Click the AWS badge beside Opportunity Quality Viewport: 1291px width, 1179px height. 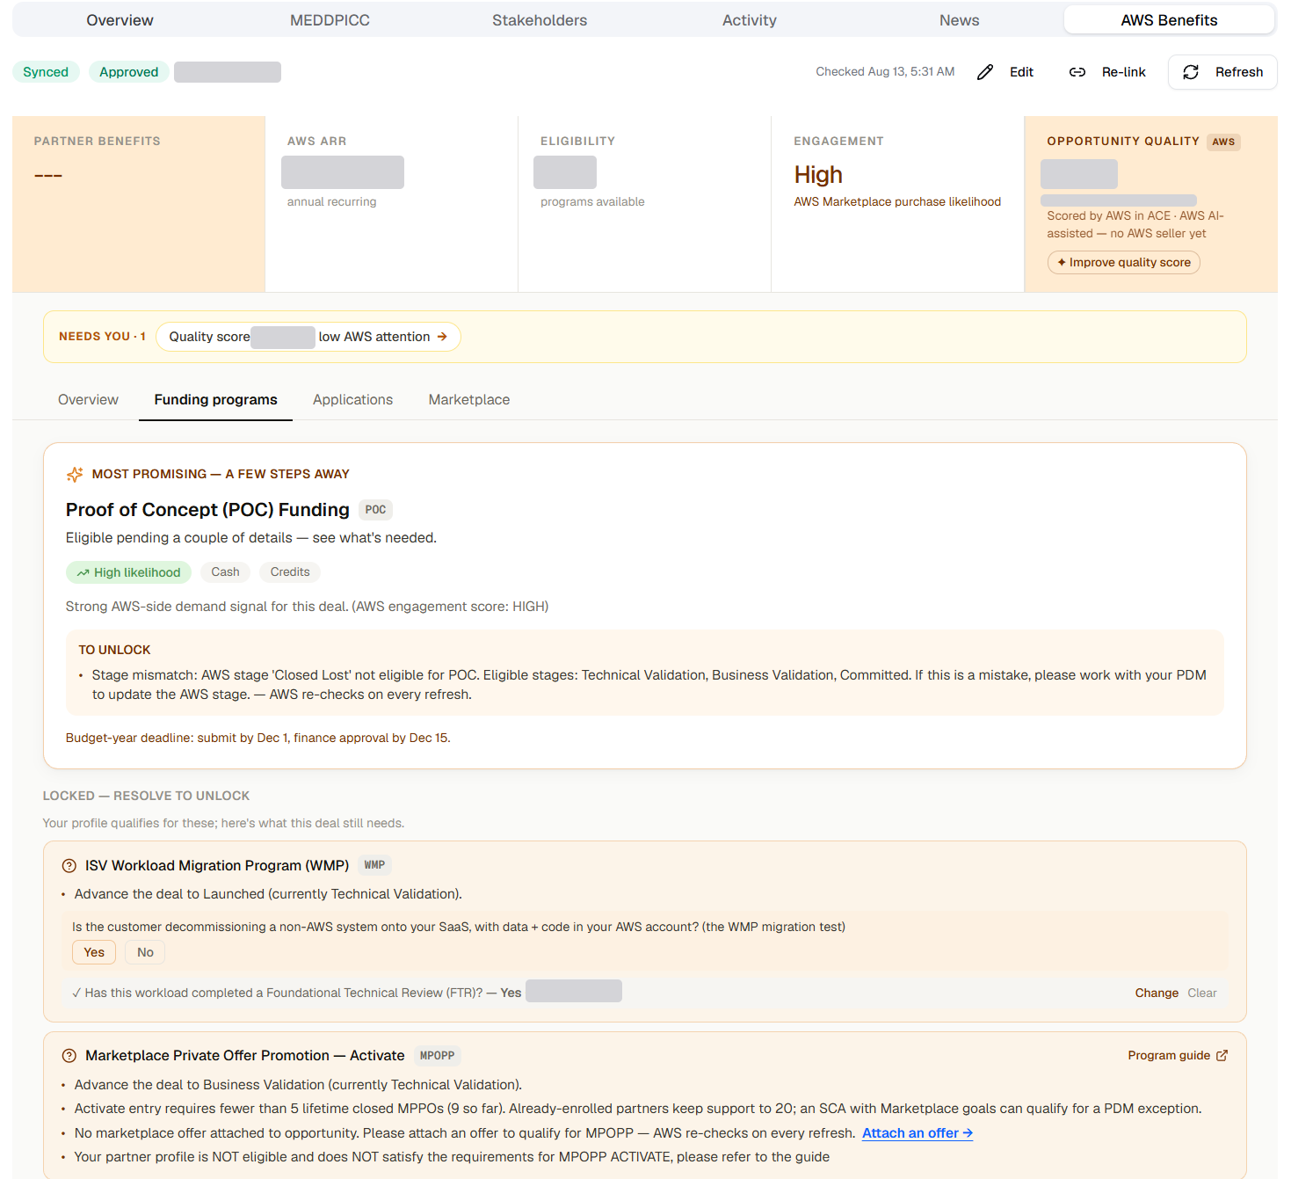coord(1223,142)
